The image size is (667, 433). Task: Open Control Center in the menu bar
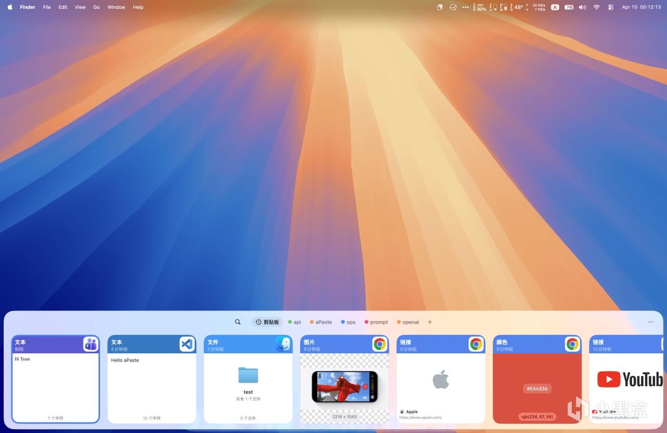click(611, 7)
